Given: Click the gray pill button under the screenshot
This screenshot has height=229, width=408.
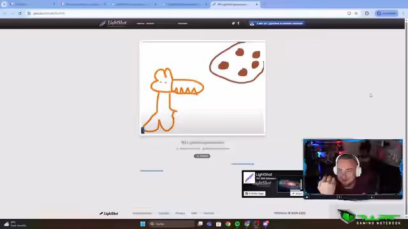Looking at the screenshot, I should point(202,156).
